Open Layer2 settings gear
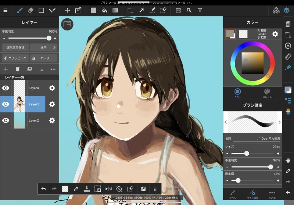This screenshot has height=205, width=294. tap(52, 120)
